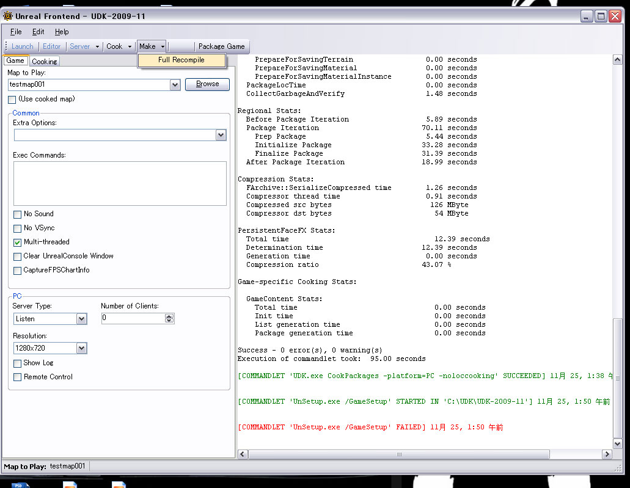The width and height of the screenshot is (630, 488).
Task: Click the Launch toolbar button
Action: [x=23, y=46]
